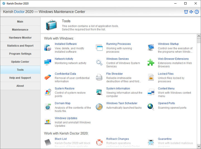
Task: Click the Windows Updates icon
Action: pyautogui.click(x=48, y=121)
